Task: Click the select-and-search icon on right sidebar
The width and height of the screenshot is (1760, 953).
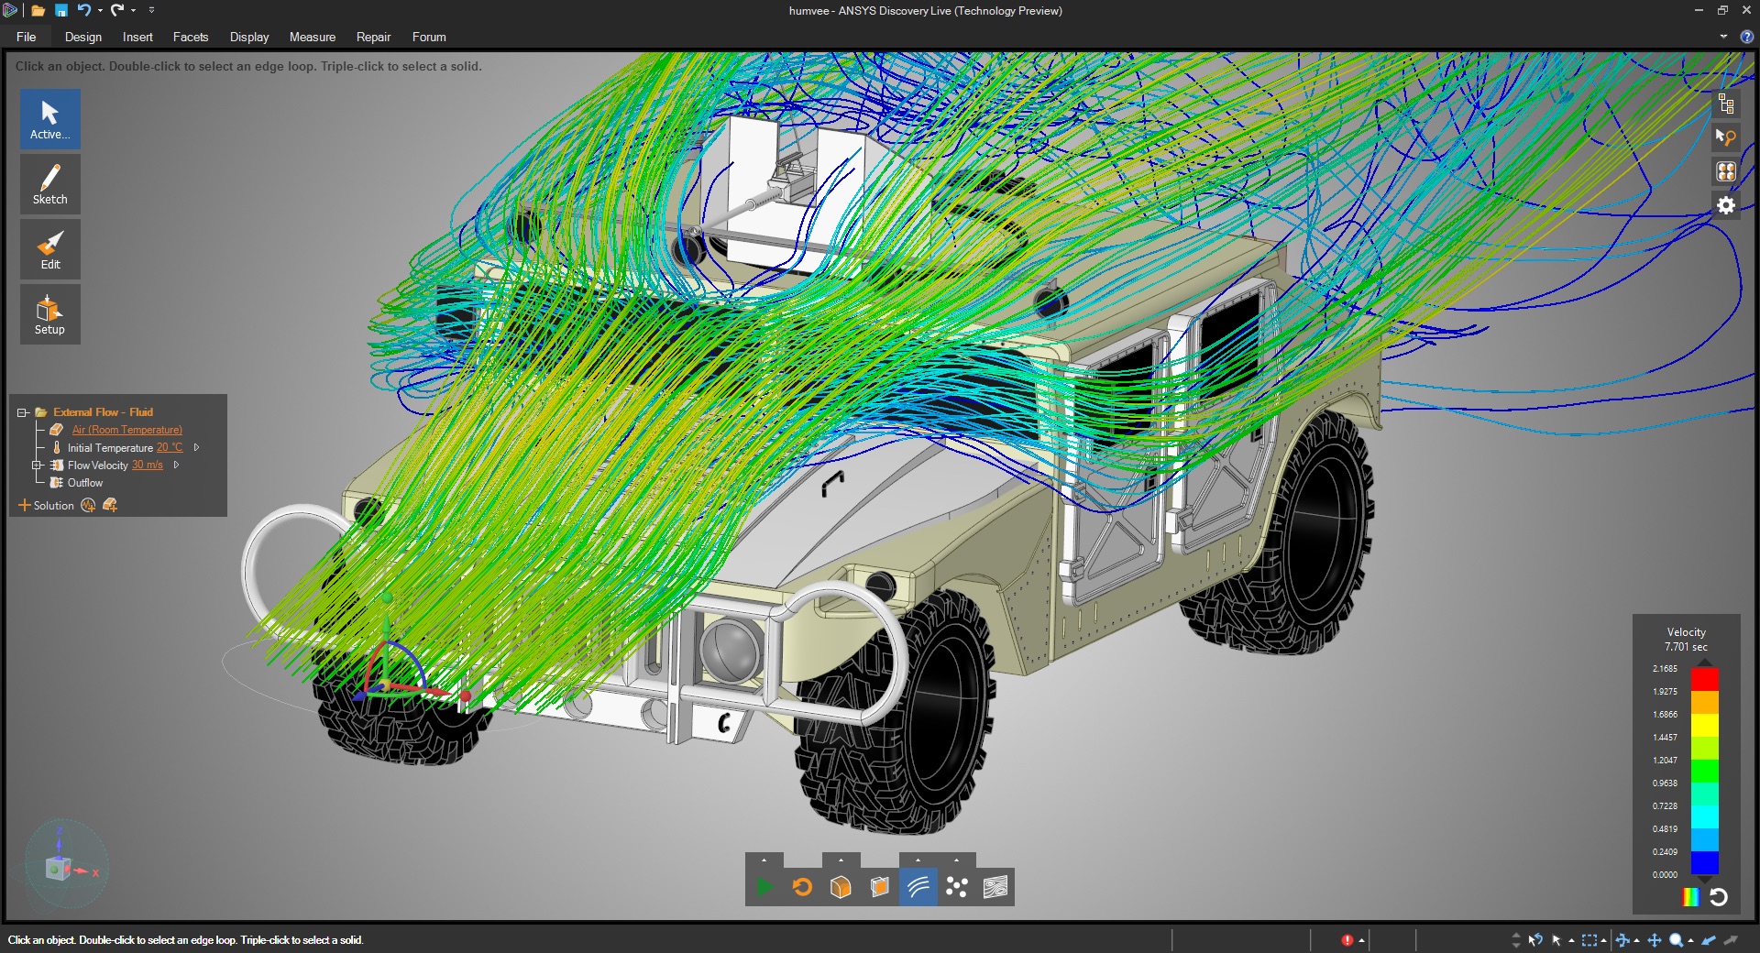Action: point(1727,137)
